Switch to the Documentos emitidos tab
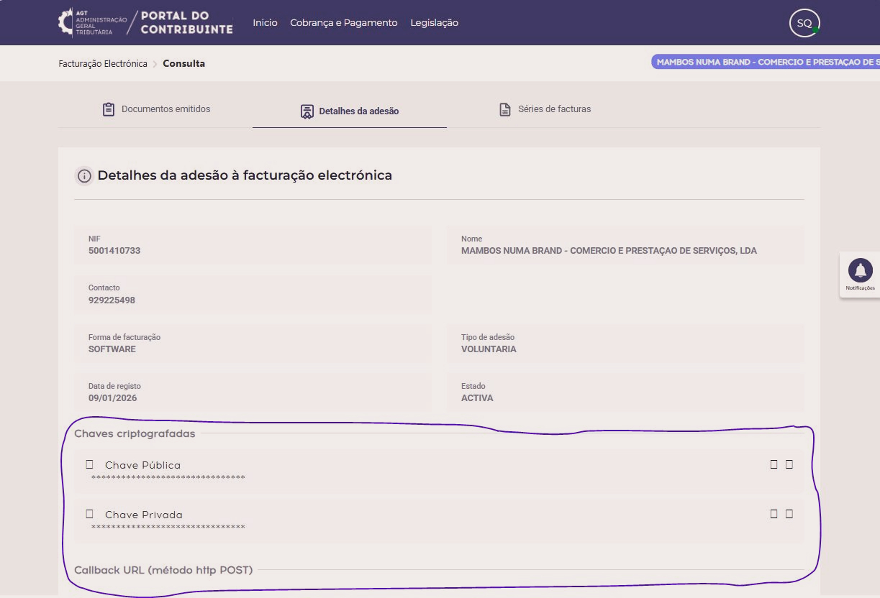The image size is (880, 598). (x=156, y=109)
